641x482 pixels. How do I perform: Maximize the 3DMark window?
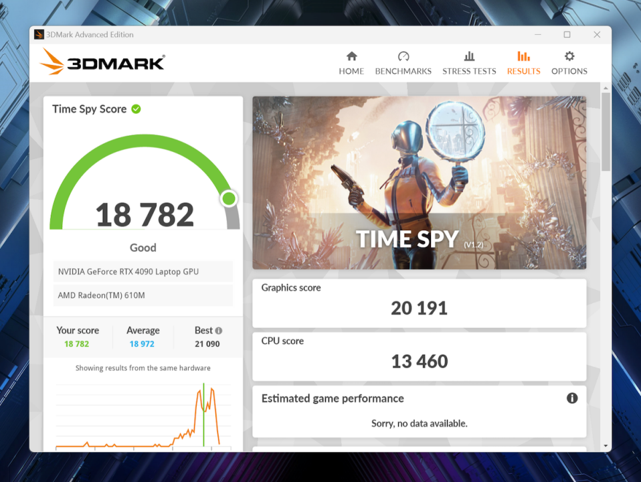pyautogui.click(x=567, y=35)
